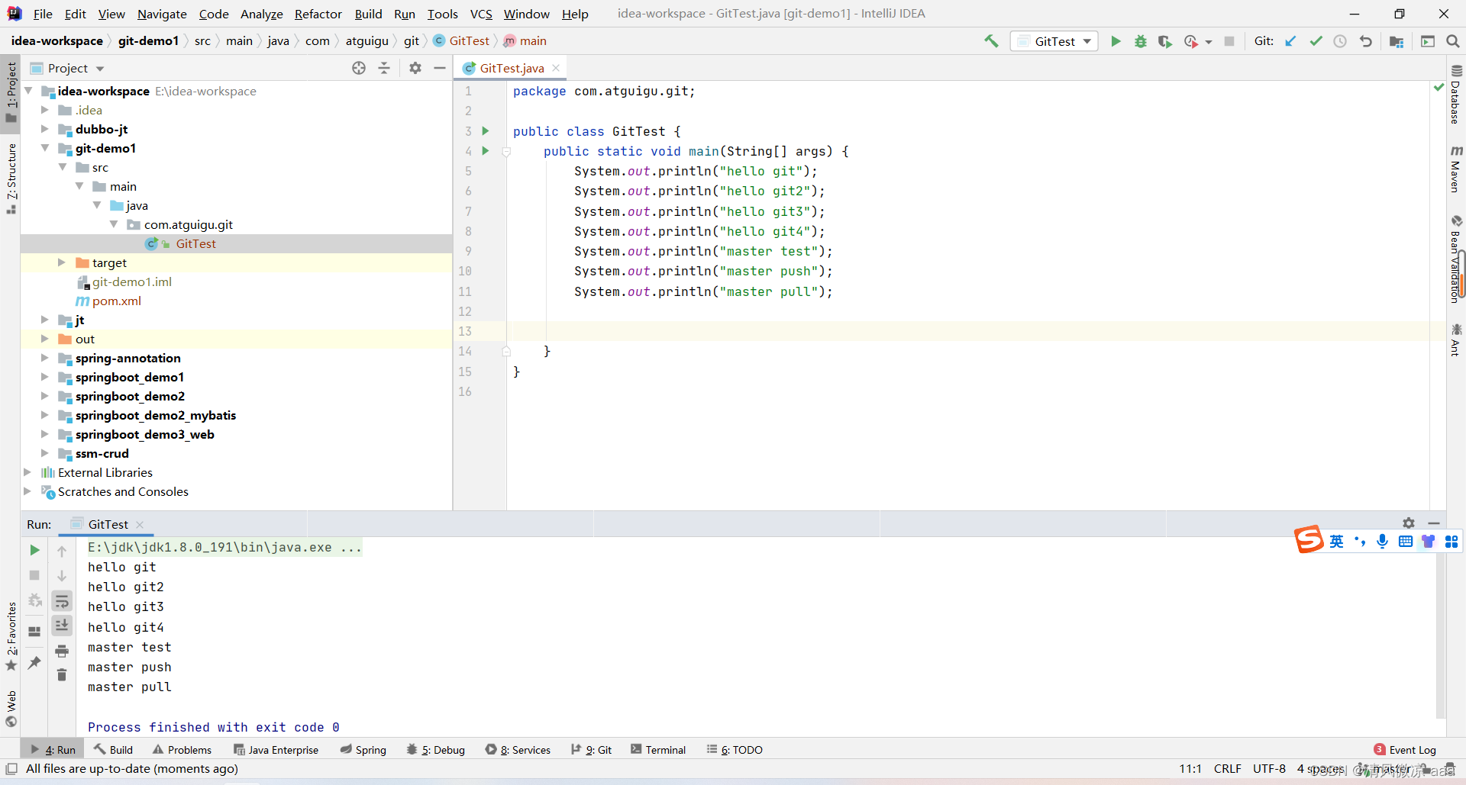Open the GitTest run configuration dropdown
This screenshot has height=785, width=1466.
[x=1054, y=41]
